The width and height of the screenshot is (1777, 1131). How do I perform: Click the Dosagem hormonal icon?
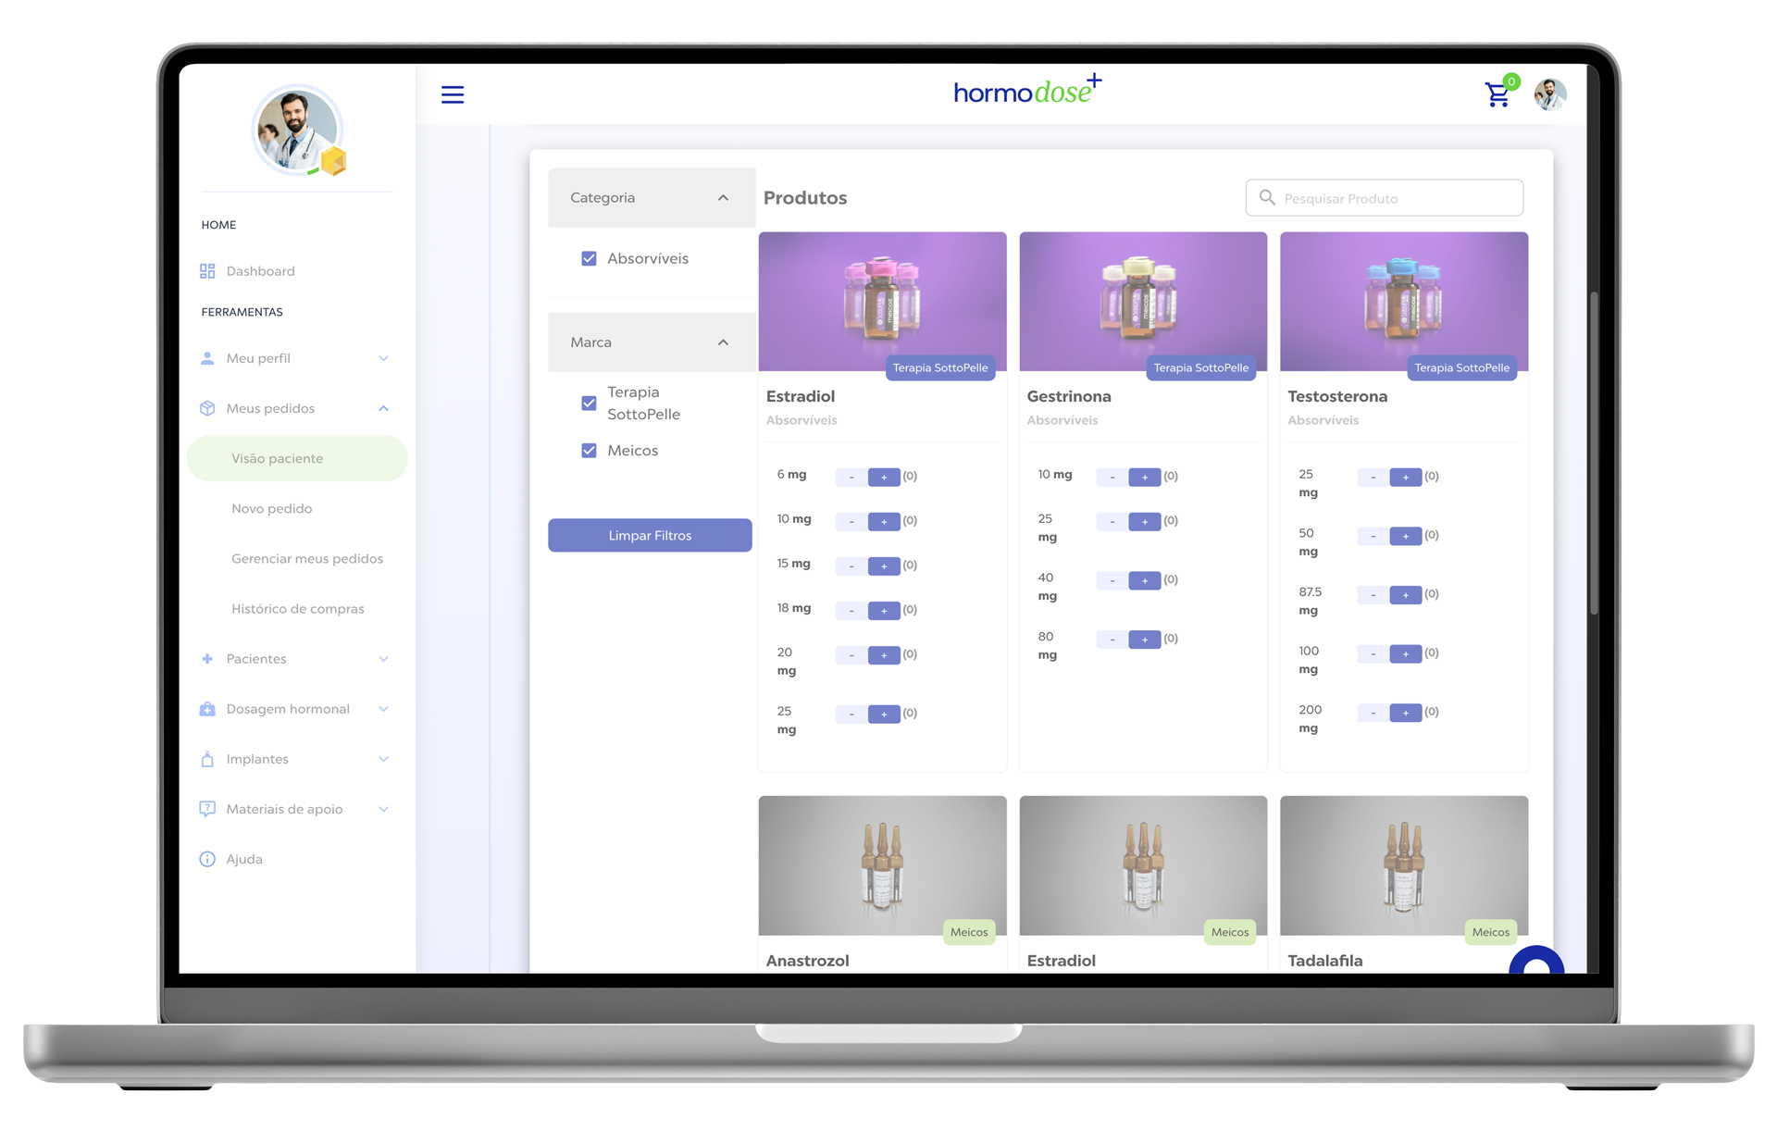point(207,709)
